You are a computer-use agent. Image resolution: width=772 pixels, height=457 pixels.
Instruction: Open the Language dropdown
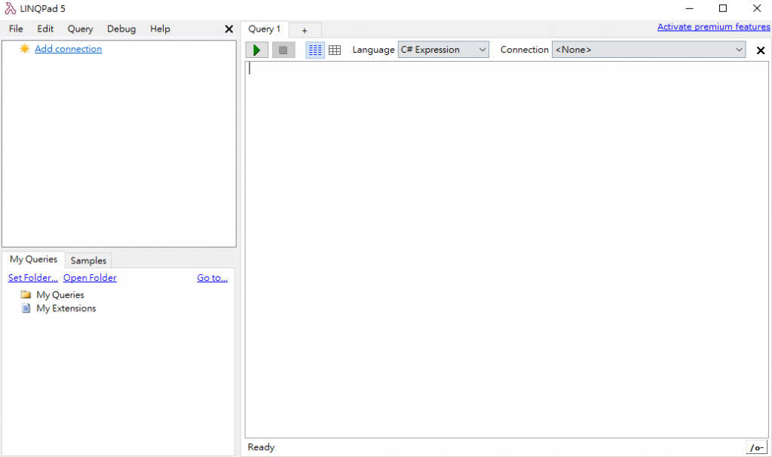[x=443, y=50]
